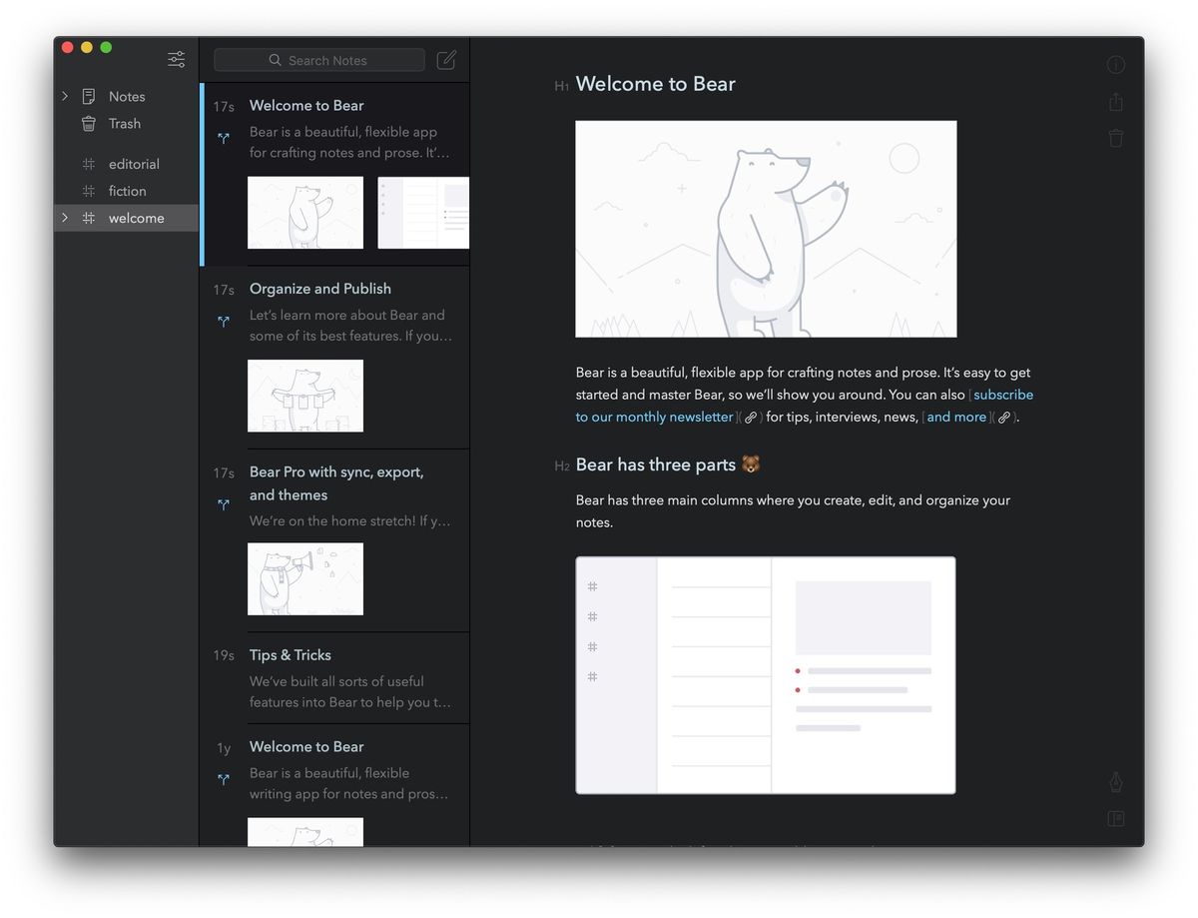
Task: Click clothesline bear thumbnail in Organize note
Action: tap(305, 396)
